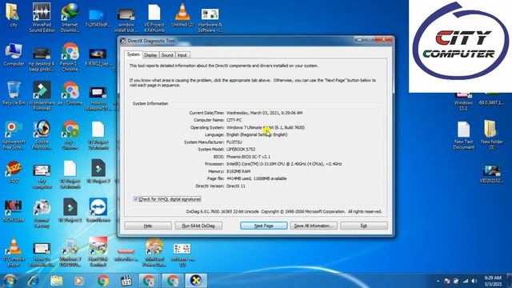Click the processor value Intel Core i3-3110M
The height and width of the screenshot is (288, 512).
(x=284, y=164)
